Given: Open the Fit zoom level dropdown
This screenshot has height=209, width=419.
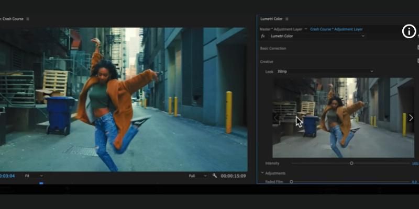Looking at the screenshot, I should pyautogui.click(x=34, y=176).
